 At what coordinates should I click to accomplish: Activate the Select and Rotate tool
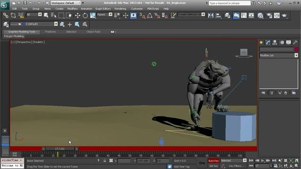point(85,15)
